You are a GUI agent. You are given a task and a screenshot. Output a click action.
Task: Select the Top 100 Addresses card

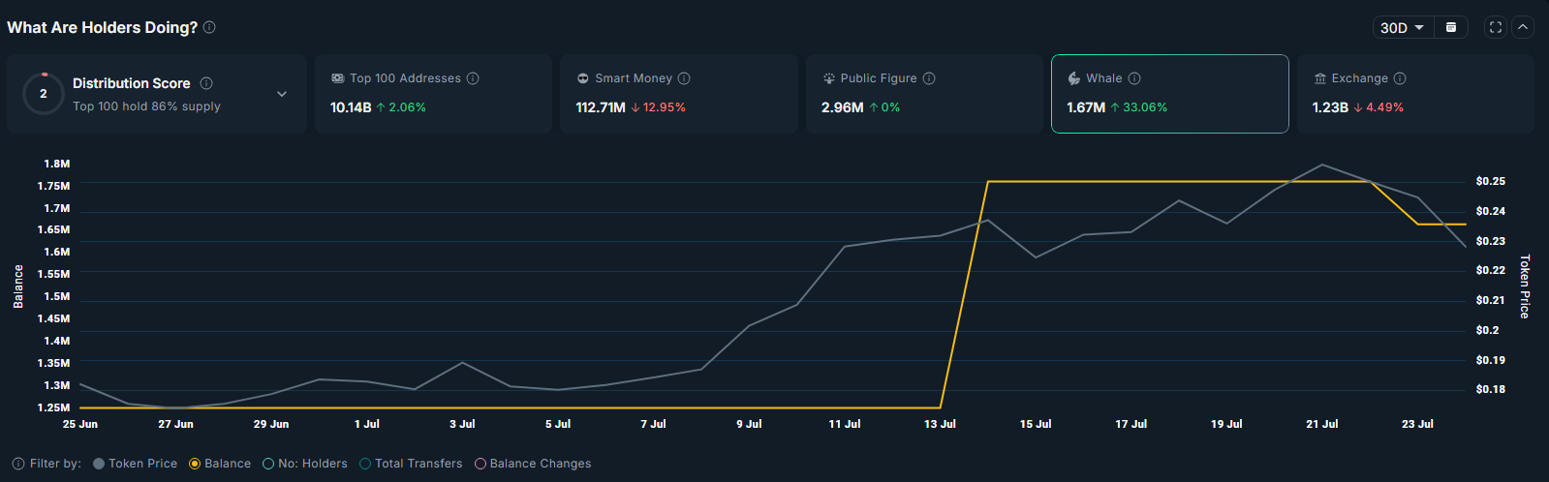(x=433, y=94)
